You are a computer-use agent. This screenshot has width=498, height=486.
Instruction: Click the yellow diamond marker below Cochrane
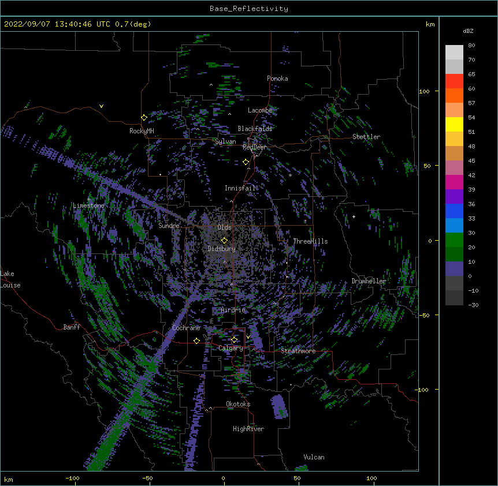196,341
